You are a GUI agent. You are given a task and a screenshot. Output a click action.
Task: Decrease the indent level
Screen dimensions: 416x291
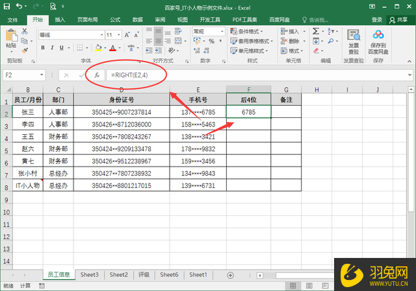(x=149, y=51)
